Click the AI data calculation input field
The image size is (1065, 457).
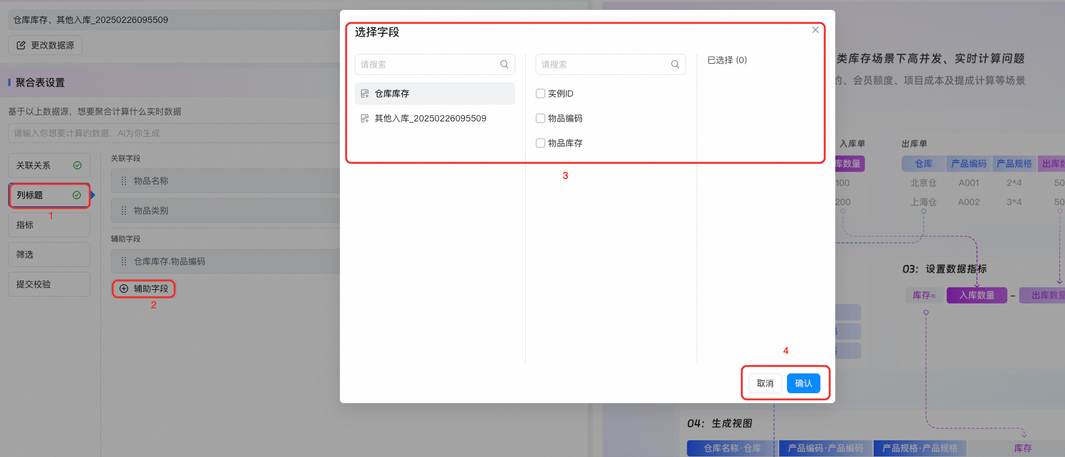point(173,133)
